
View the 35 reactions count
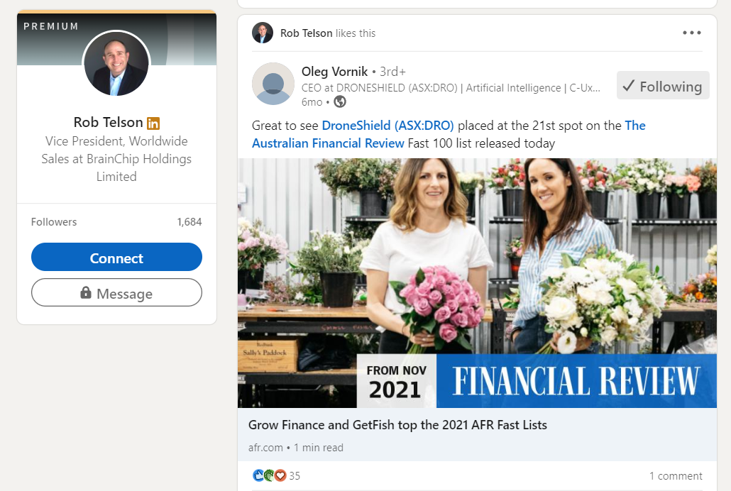295,475
